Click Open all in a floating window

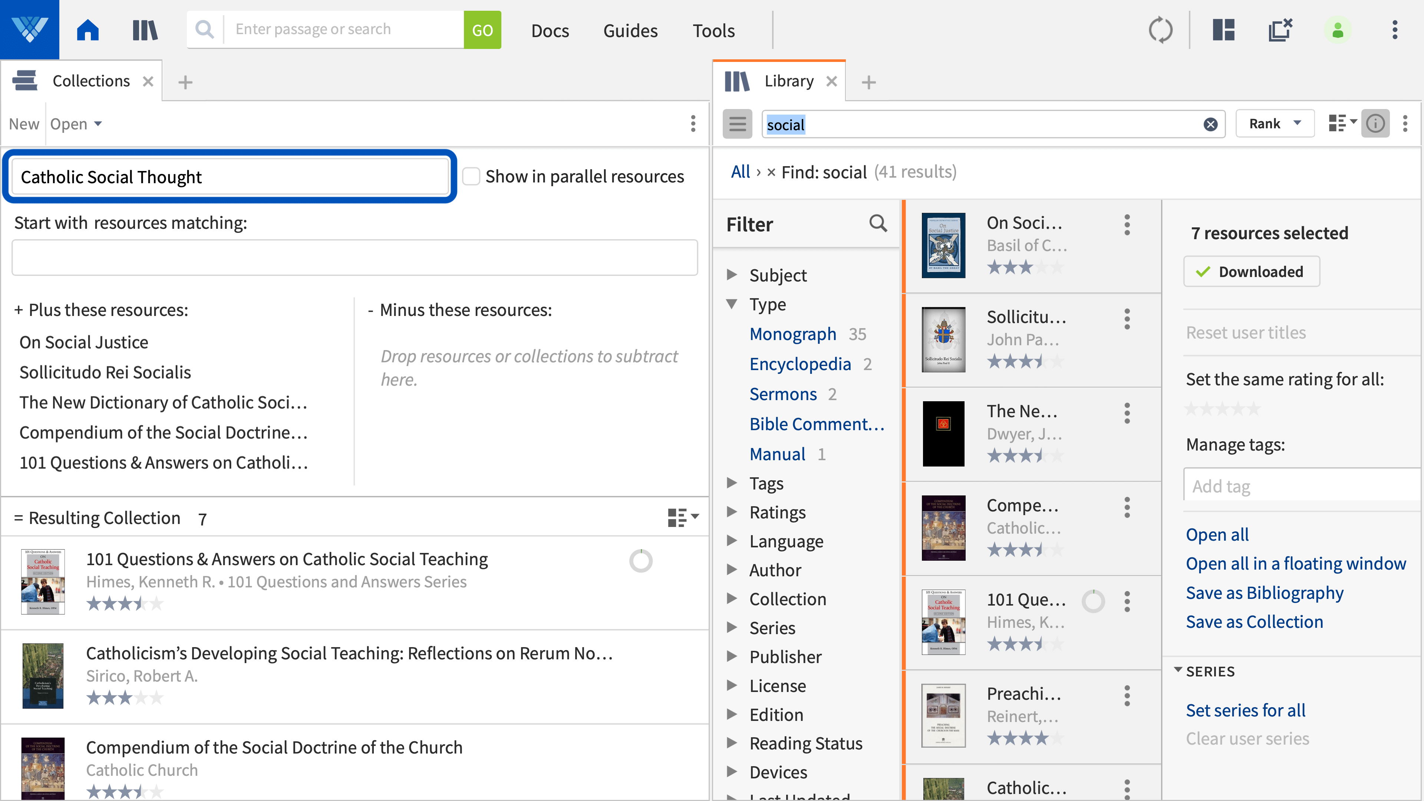(x=1296, y=563)
